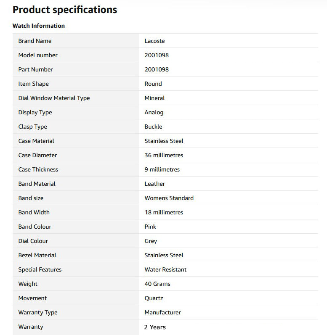Select the Band size value Womens Standard
The height and width of the screenshot is (335, 327).
tap(169, 198)
